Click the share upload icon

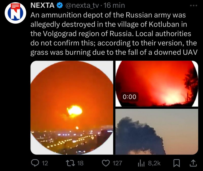coord(193,163)
